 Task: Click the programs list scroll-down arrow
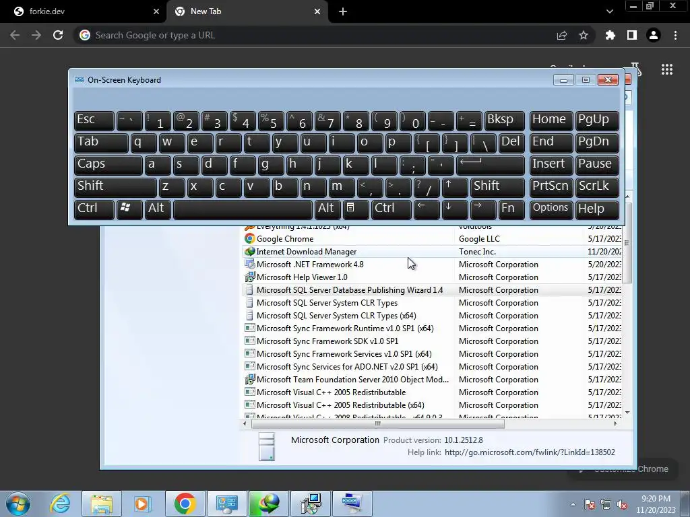[627, 413]
